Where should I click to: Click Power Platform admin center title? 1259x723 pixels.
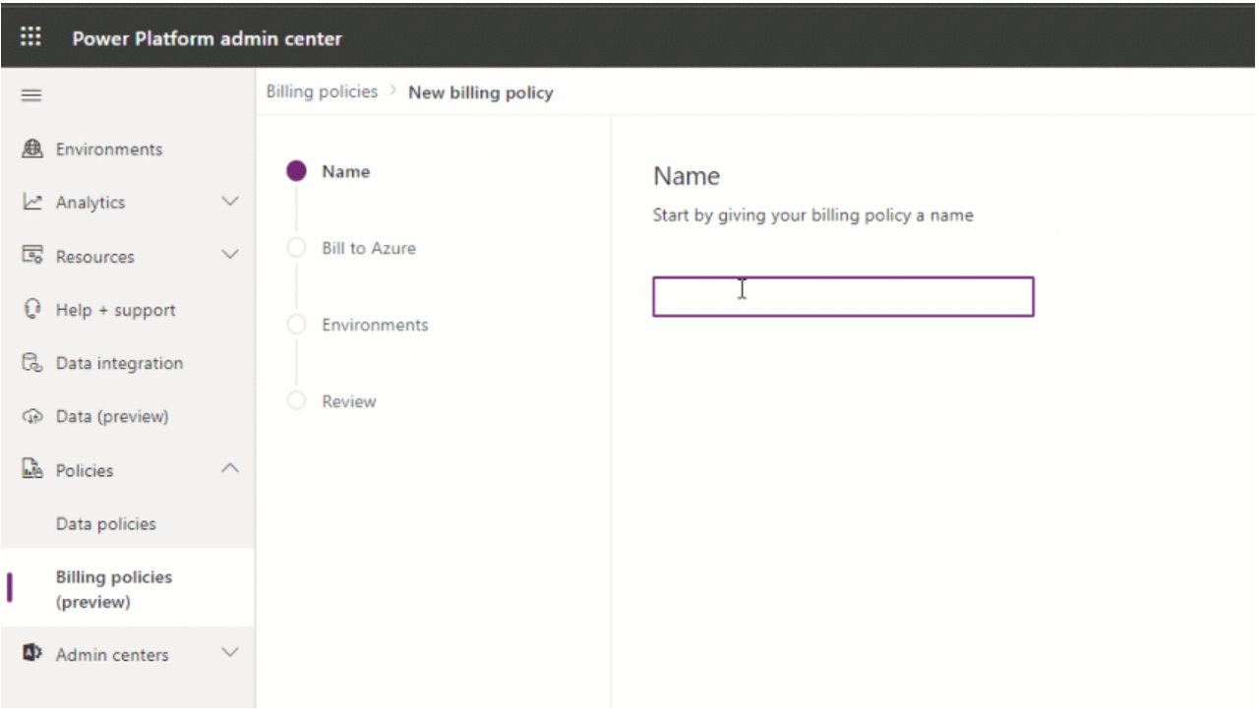(207, 39)
